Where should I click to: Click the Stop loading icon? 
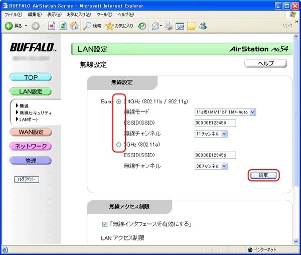[x=51, y=26]
